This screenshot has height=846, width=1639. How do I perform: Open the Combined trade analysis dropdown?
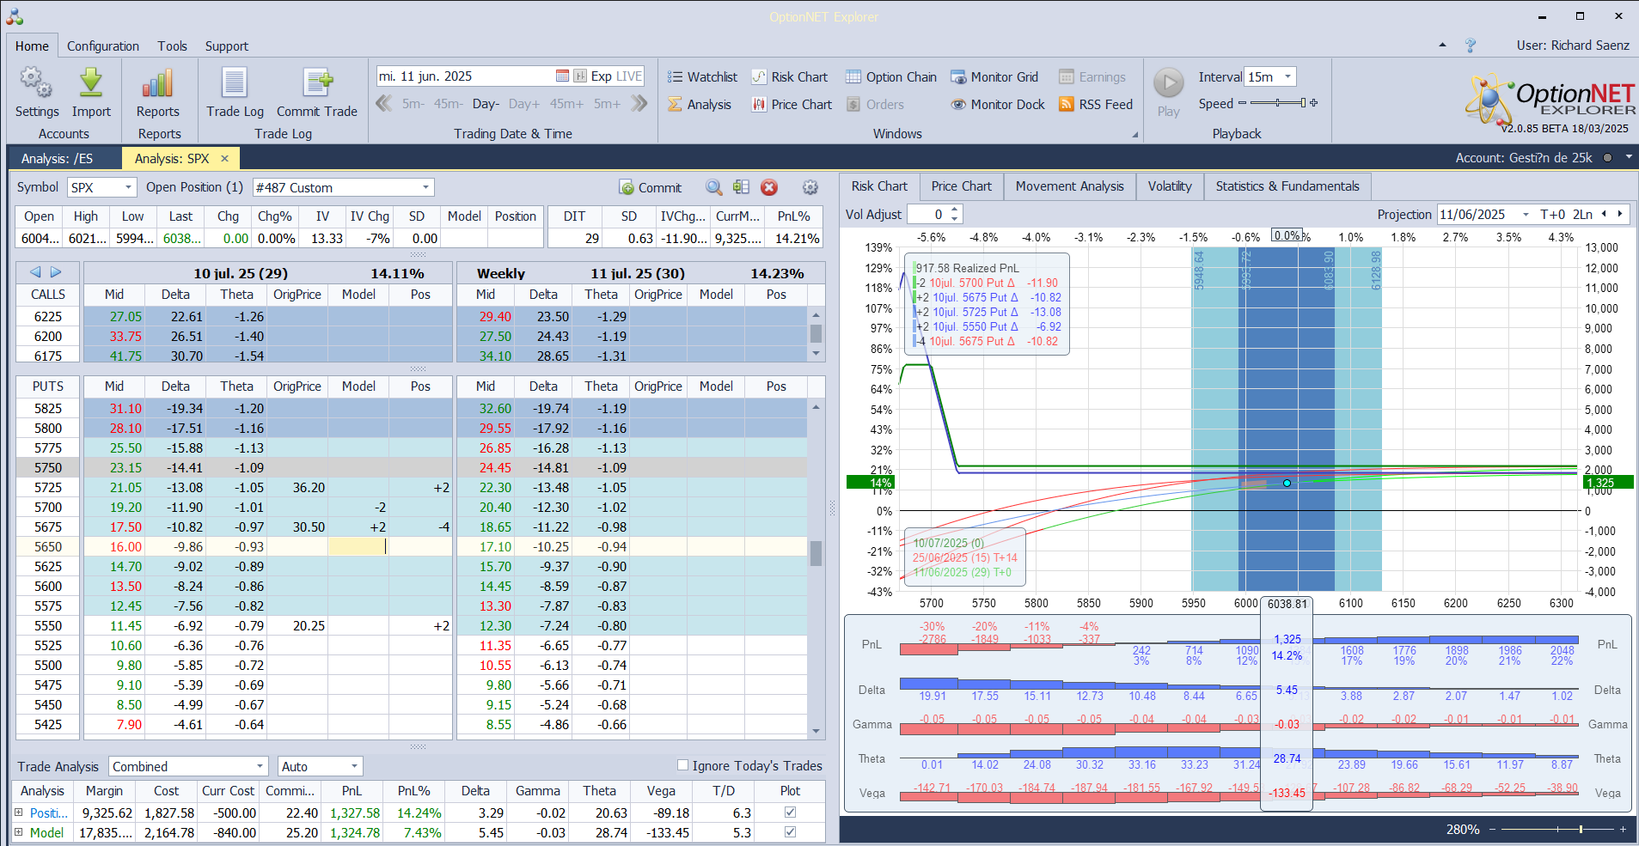pyautogui.click(x=260, y=766)
